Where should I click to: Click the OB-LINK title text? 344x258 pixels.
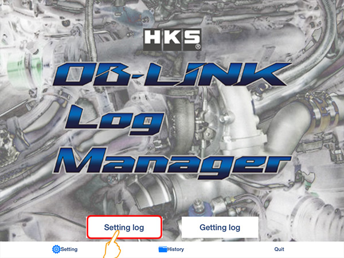(172, 74)
